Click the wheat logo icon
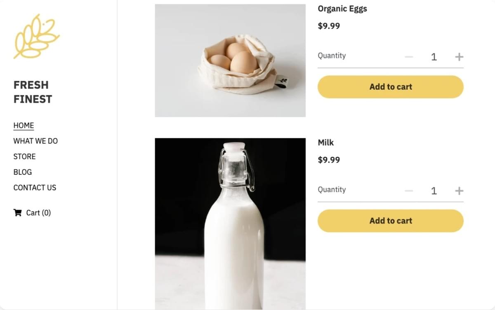495x310 pixels. [37, 36]
